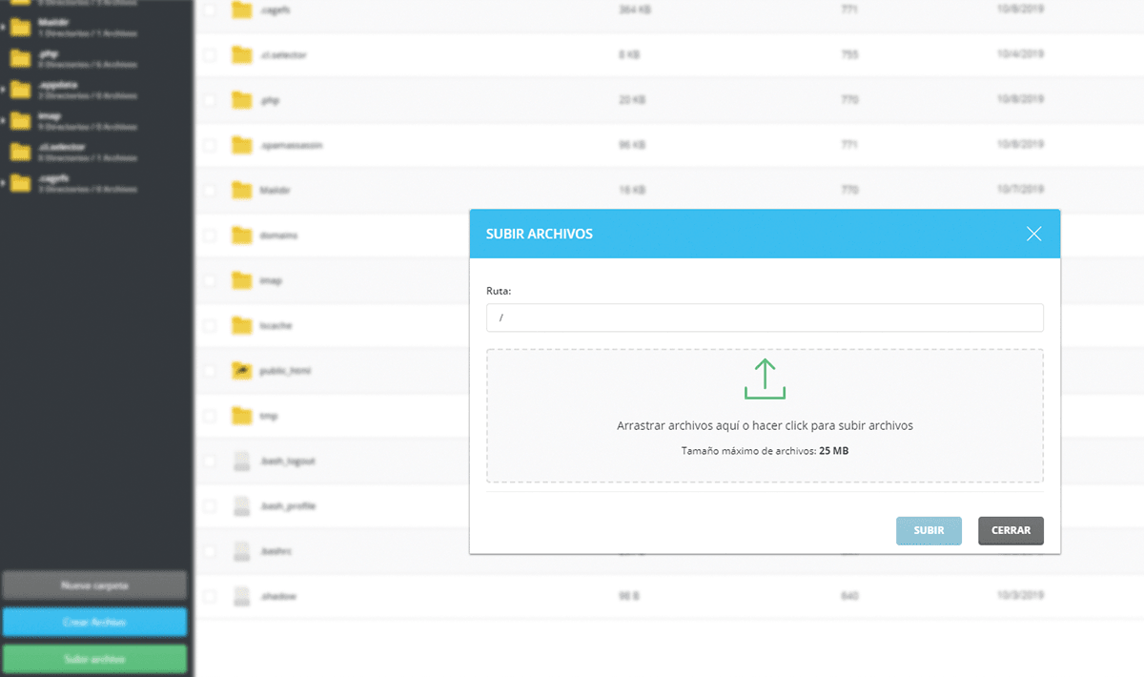
Task: Expand the .cagefs folder in sidebar tree
Action: [5, 183]
